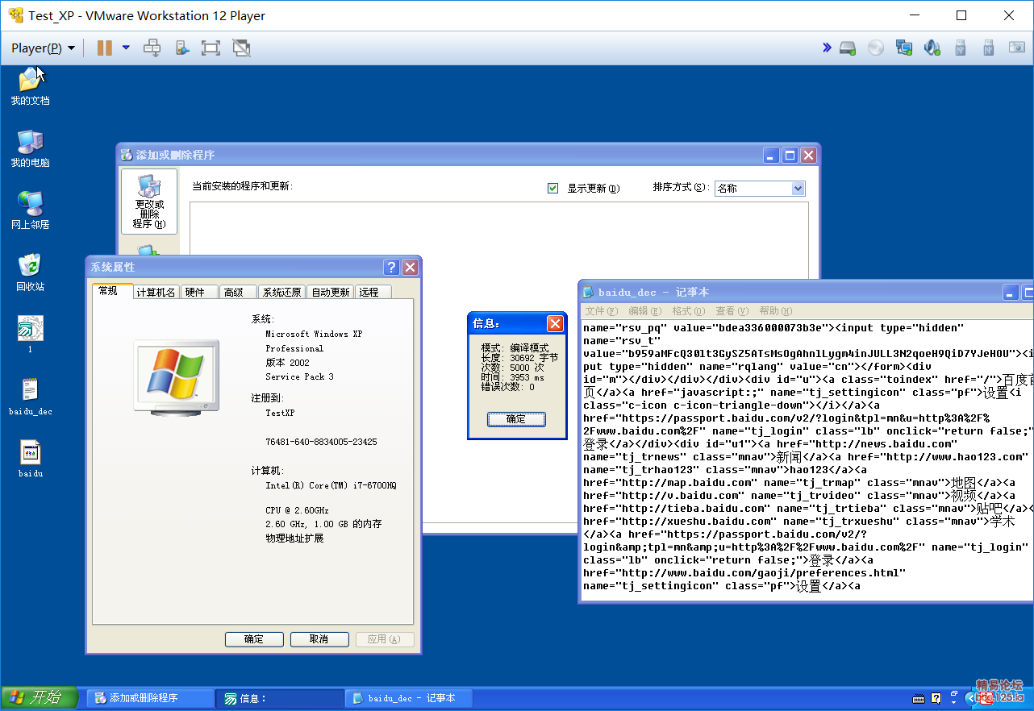Click the Unity mode toolbar icon
Image resolution: width=1034 pixels, height=711 pixels.
coord(240,48)
